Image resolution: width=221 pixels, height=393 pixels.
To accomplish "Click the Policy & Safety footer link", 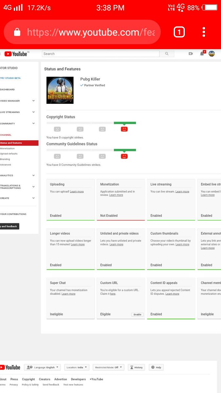I will click(x=30, y=385).
